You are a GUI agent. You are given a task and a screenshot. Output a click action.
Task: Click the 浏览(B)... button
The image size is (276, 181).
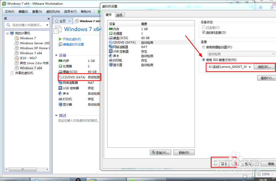(x=264, y=67)
